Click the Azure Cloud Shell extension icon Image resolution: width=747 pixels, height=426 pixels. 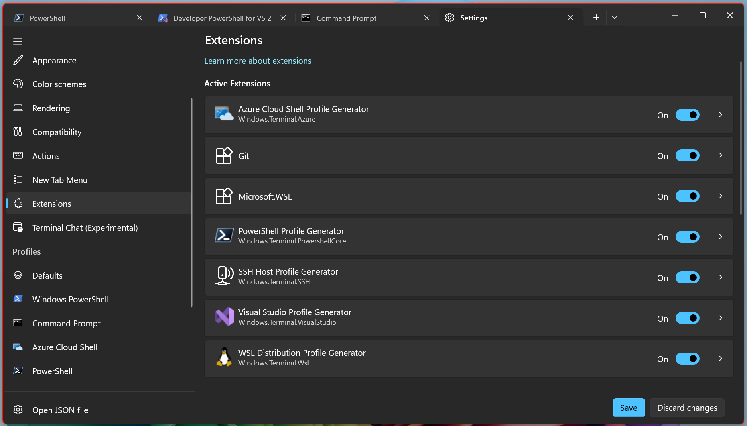click(x=224, y=114)
